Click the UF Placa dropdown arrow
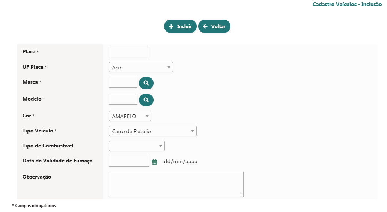 click(x=169, y=68)
